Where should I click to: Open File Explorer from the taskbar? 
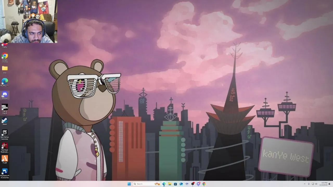pyautogui.click(x=170, y=184)
